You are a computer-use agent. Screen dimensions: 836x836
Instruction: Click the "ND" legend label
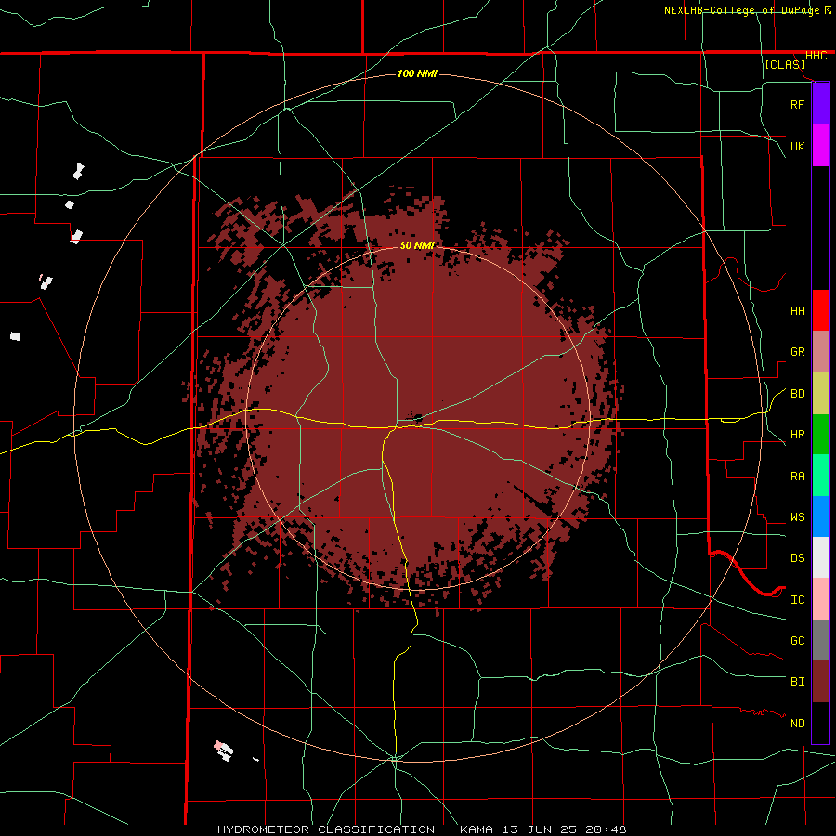click(x=797, y=724)
